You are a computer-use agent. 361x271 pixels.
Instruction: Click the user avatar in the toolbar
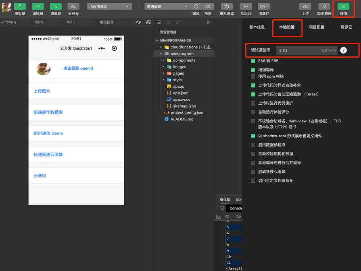[x=6, y=8]
